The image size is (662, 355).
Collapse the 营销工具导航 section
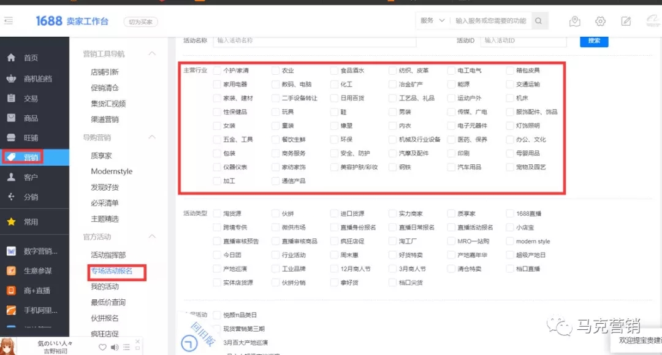(153, 53)
